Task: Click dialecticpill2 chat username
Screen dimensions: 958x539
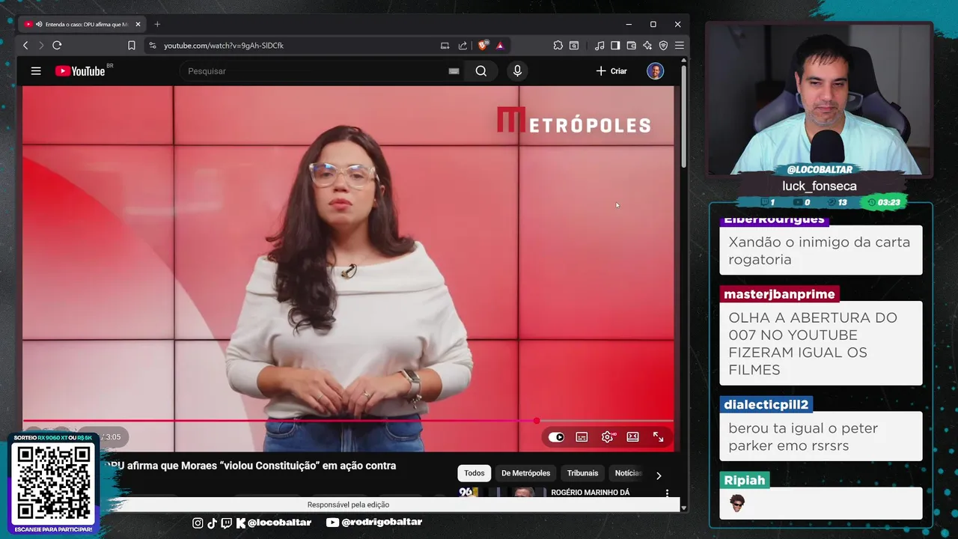Action: pos(766,404)
